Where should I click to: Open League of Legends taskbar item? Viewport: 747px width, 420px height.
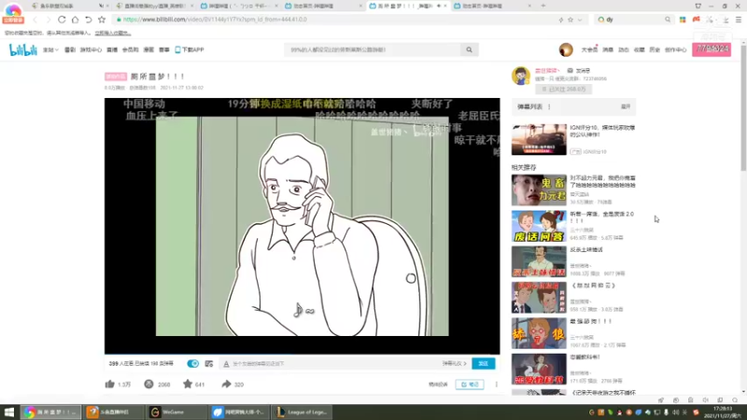pos(302,412)
